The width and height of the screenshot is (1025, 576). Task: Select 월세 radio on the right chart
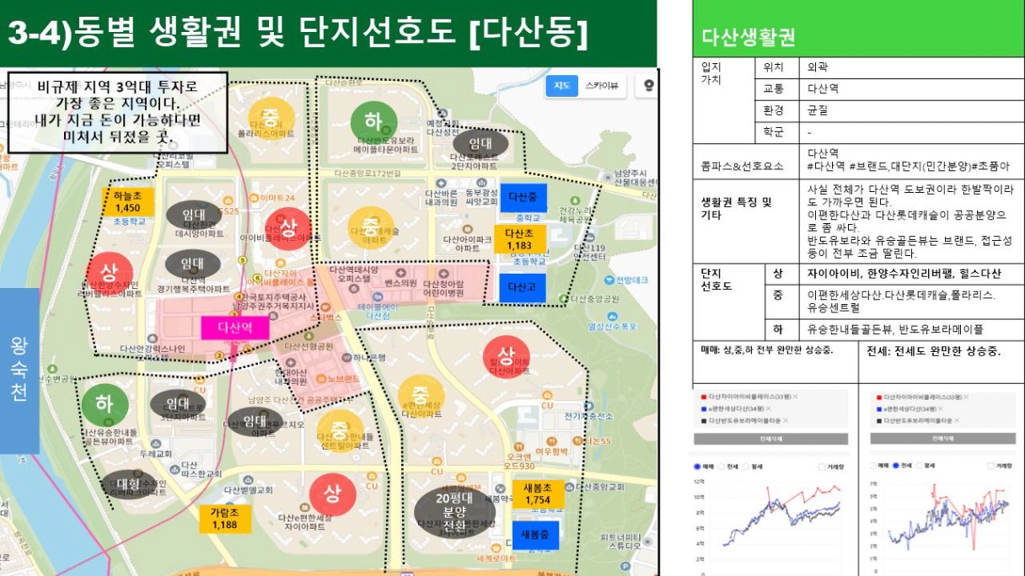click(x=920, y=466)
